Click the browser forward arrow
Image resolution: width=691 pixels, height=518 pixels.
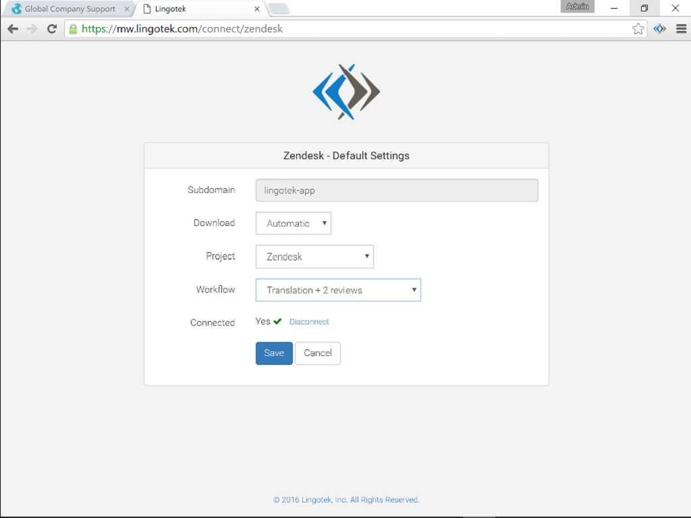32,29
